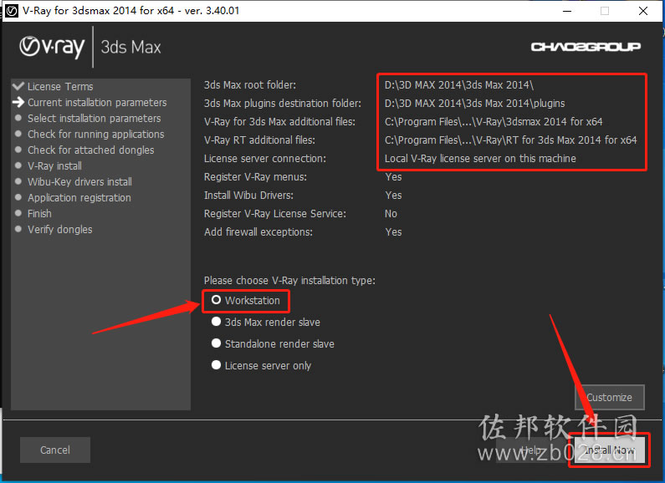Image resolution: width=665 pixels, height=483 pixels.
Task: Click the Chaos Group logo
Action: pyautogui.click(x=586, y=47)
